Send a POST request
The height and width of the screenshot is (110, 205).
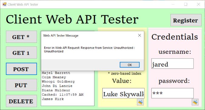point(21,69)
